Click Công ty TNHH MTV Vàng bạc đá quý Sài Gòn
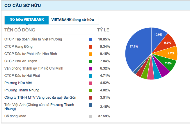190x124 pixels. [40, 98]
